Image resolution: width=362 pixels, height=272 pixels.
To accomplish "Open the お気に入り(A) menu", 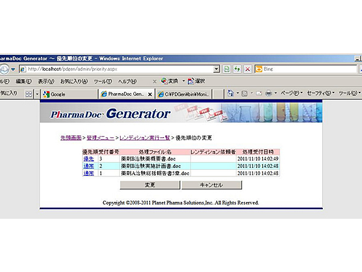I will tap(74, 82).
